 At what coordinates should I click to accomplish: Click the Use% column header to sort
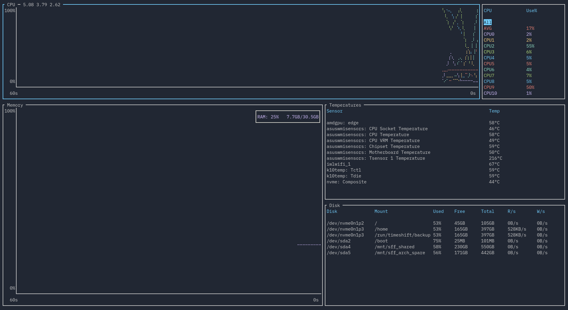click(x=532, y=11)
